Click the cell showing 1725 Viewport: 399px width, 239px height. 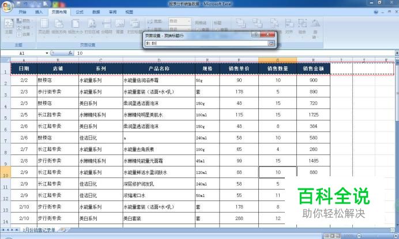click(313, 115)
